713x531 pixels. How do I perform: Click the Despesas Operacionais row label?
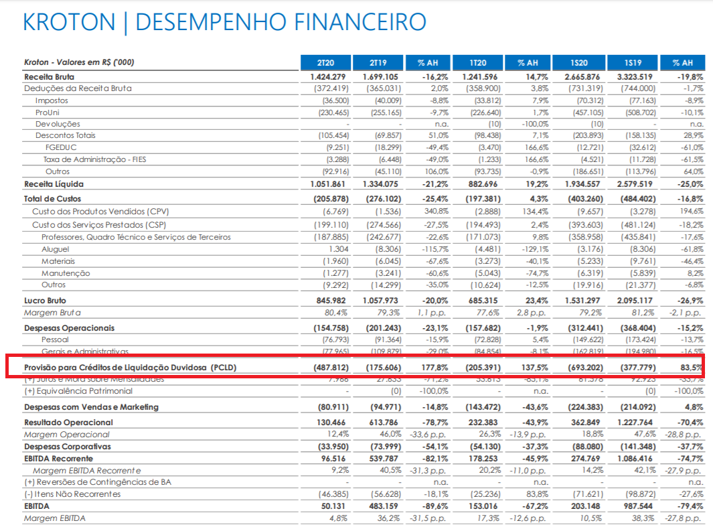tap(69, 328)
